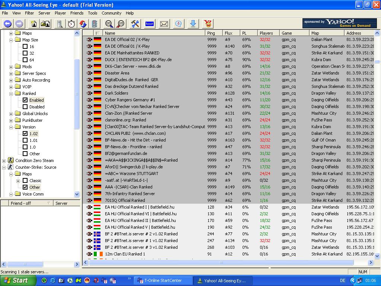
Task: Click the filter tree vertical scrollbar thumb
Action: point(77,94)
